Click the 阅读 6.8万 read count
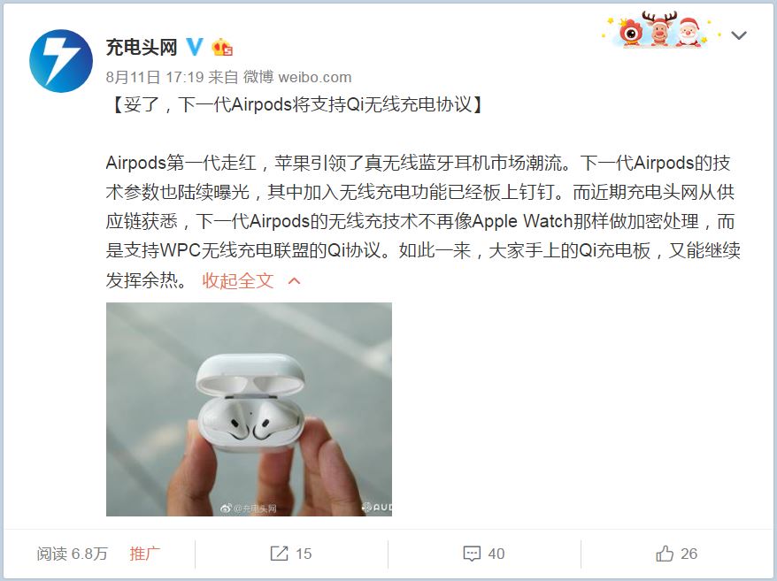Image resolution: width=777 pixels, height=581 pixels. coord(72,554)
